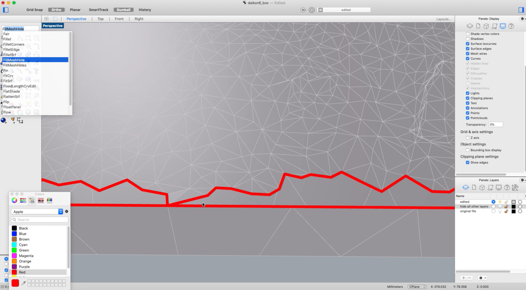Click the record circle button in the toolbar
The width and height of the screenshot is (526, 290).
pyautogui.click(x=312, y=10)
